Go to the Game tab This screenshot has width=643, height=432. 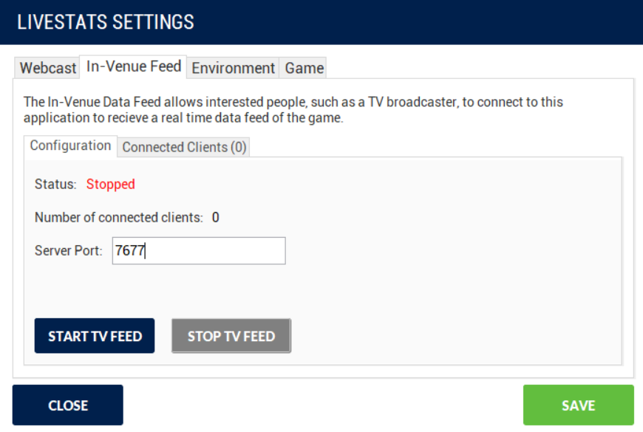[x=304, y=68]
